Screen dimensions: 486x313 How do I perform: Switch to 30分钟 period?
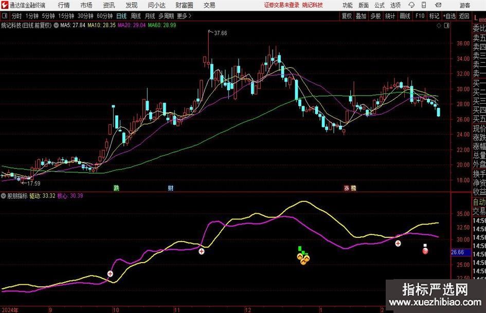pos(85,16)
